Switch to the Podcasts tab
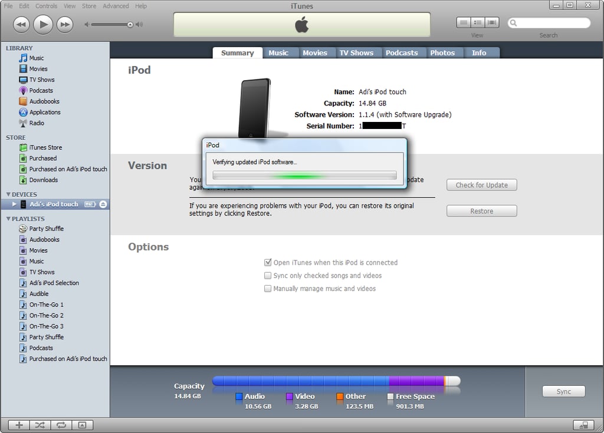This screenshot has height=433, width=604. [402, 53]
